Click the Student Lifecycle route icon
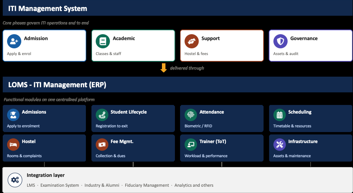353x193 pixels. (102, 115)
